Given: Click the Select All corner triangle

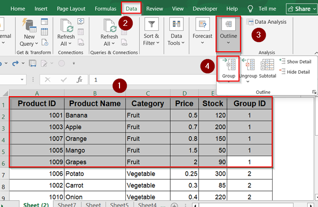Looking at the screenshot, I should [5, 93].
